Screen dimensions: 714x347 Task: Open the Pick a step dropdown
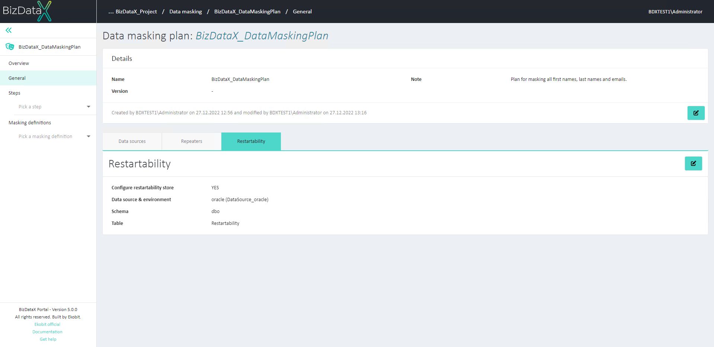click(54, 107)
